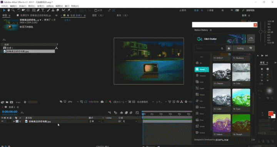Select the Clone Stamp tool
This screenshot has width=277, height=147.
(53, 10)
